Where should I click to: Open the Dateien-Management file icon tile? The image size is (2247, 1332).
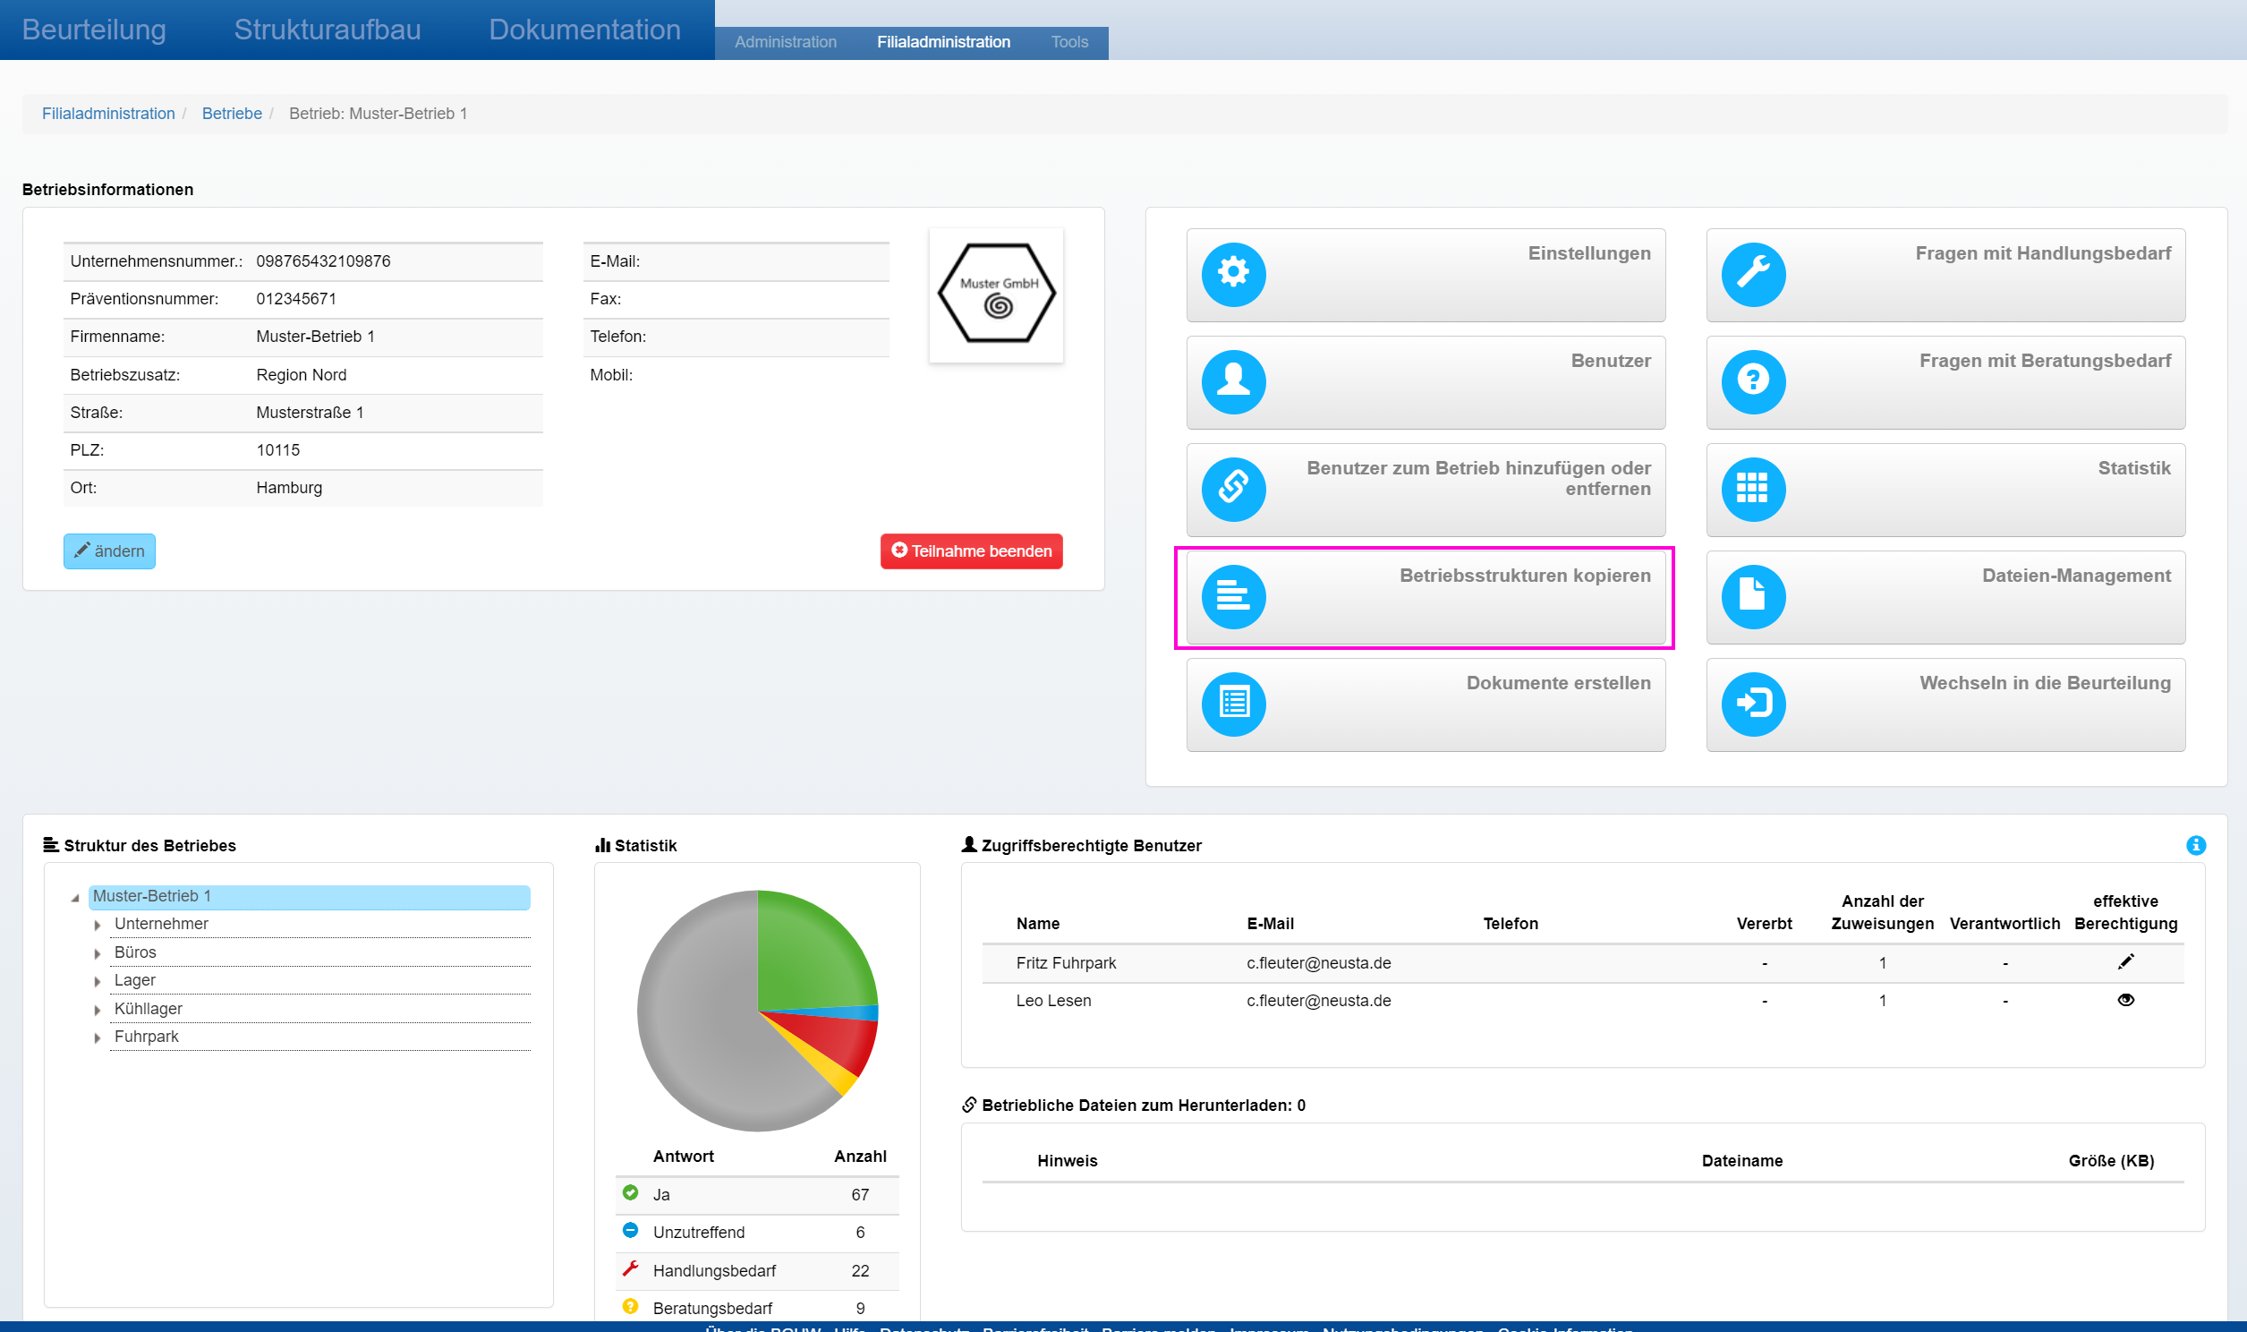[1945, 597]
